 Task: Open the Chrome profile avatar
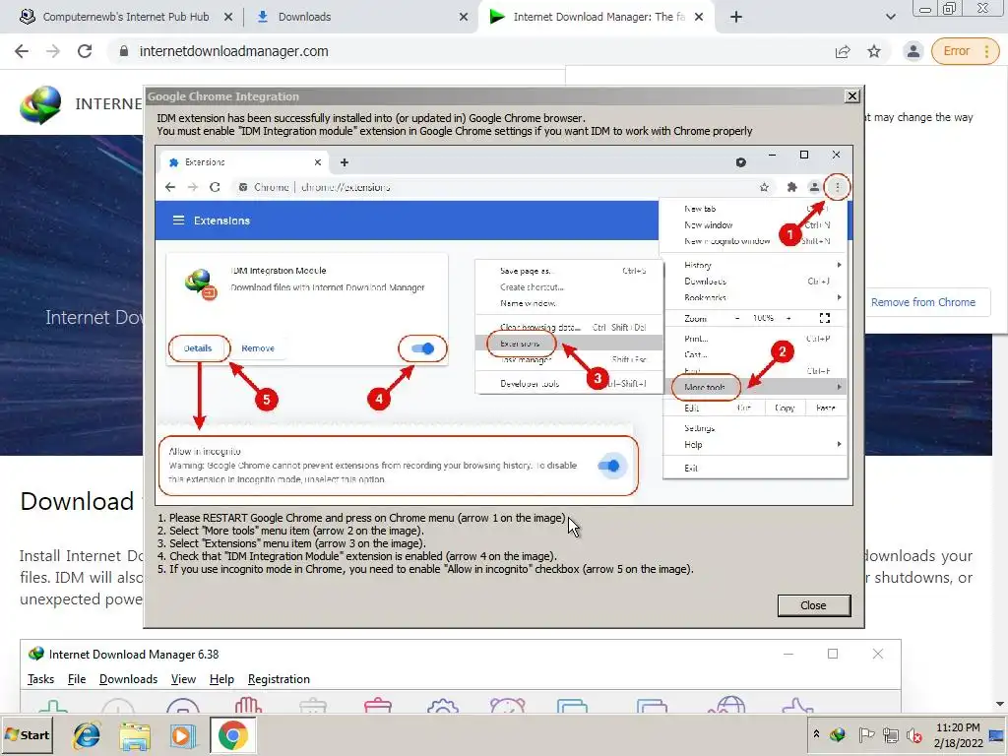point(913,51)
